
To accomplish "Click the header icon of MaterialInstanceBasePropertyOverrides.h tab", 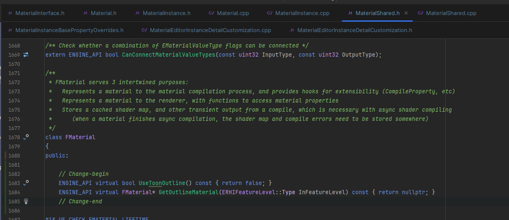I will click(x=10, y=30).
